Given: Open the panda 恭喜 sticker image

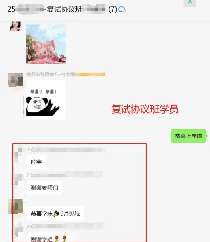Looking at the screenshot, I should pyautogui.click(x=46, y=100).
